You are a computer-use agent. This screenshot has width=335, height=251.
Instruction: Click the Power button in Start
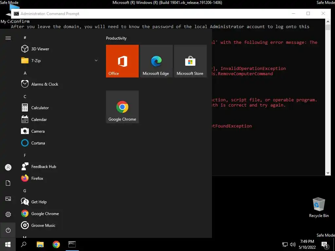pos(8,230)
